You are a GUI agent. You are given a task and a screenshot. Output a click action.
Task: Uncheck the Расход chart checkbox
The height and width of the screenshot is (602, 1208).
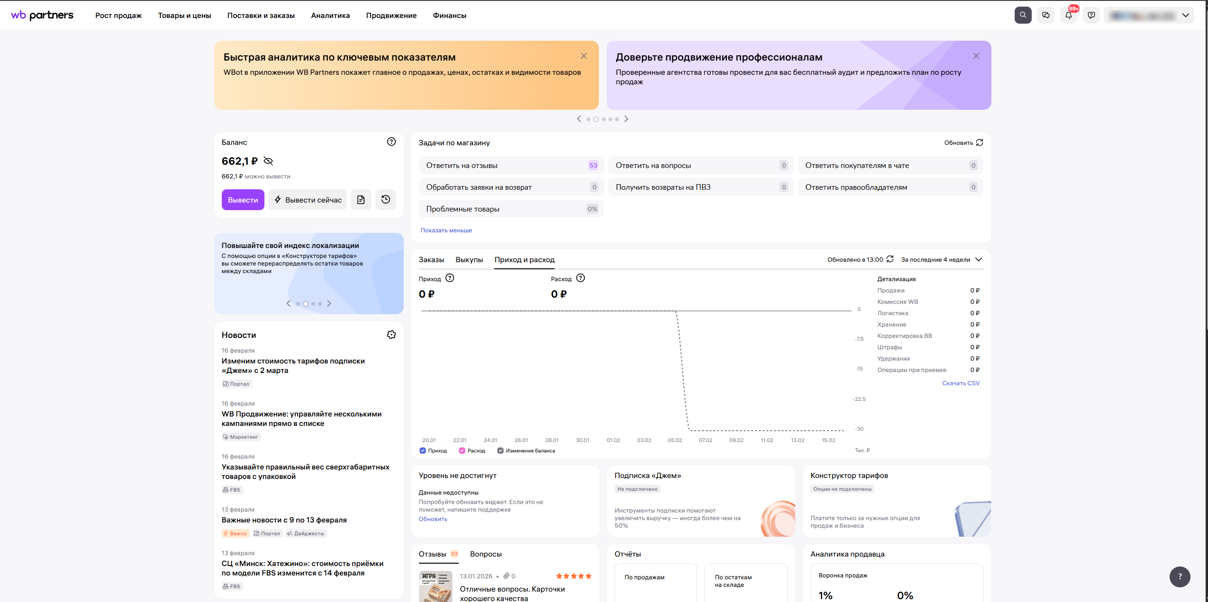click(462, 451)
